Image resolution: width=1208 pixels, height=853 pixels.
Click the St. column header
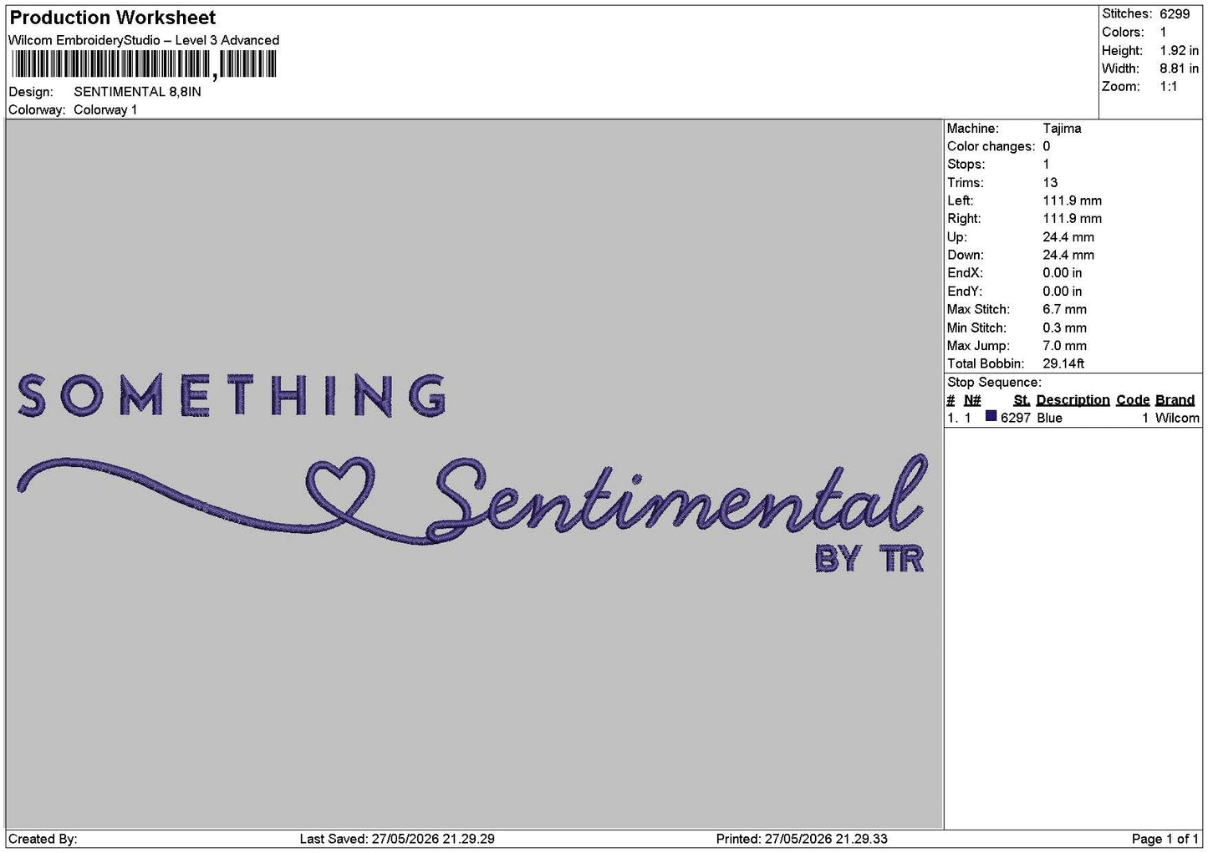tap(1022, 400)
